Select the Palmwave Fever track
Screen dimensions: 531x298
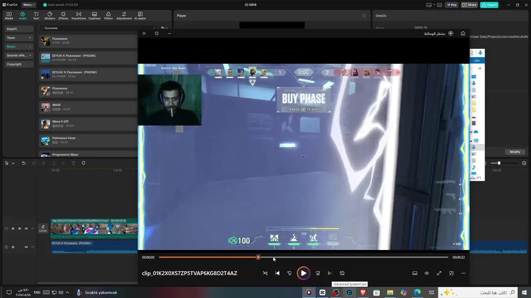tap(88, 140)
